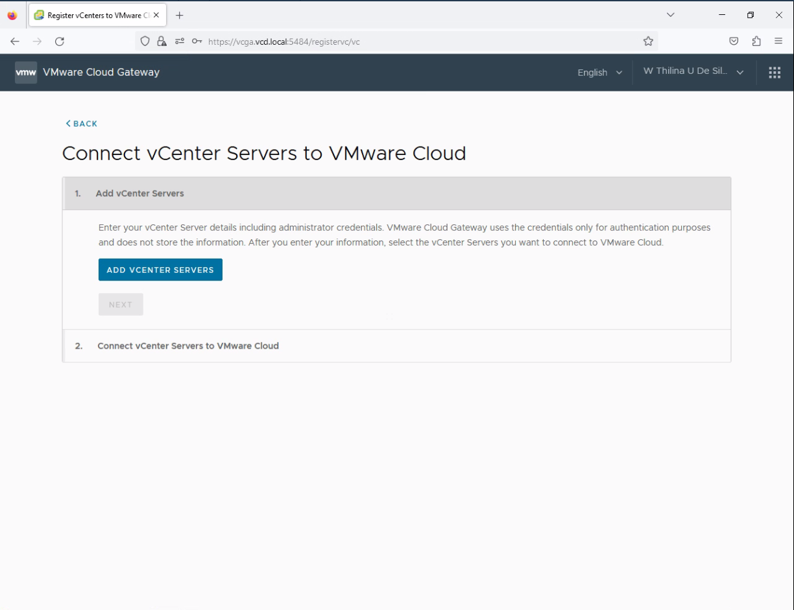The height and width of the screenshot is (610, 794).
Task: Click the Add vCenter Servers button
Action: click(x=160, y=270)
